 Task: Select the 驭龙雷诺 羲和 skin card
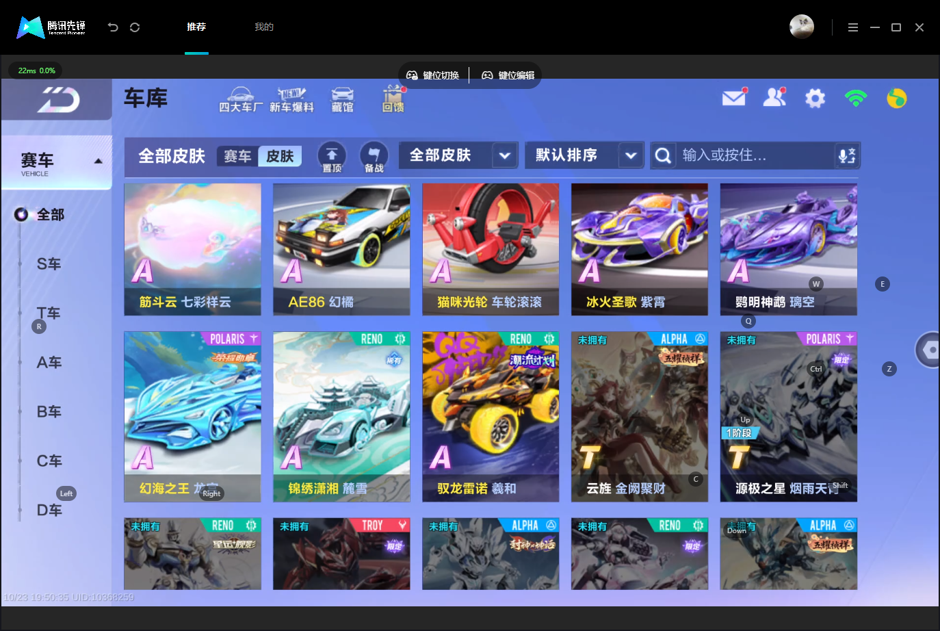click(x=491, y=417)
